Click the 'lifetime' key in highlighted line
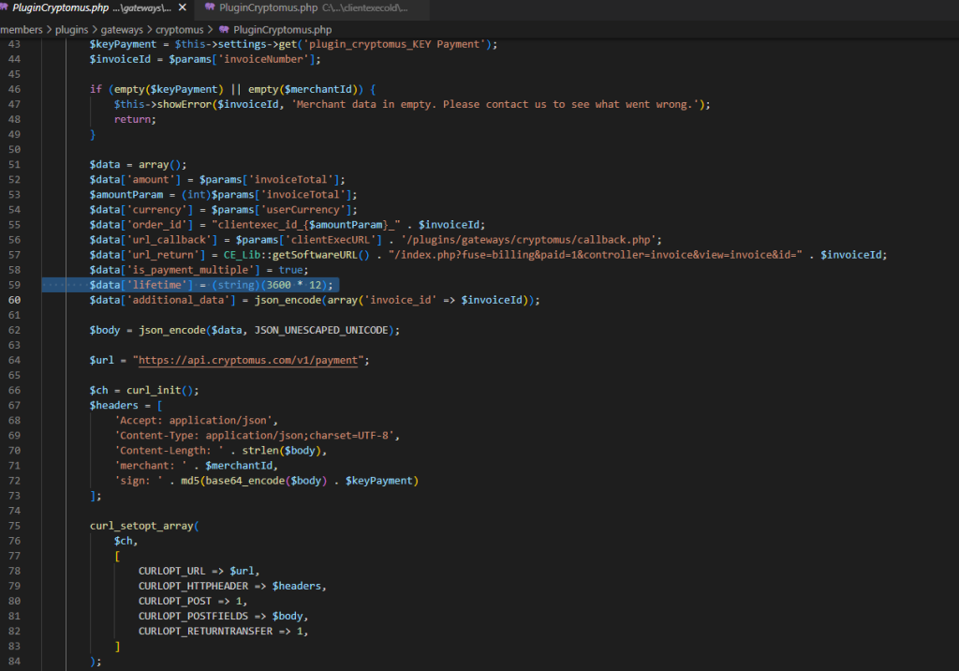This screenshot has width=959, height=671. [x=155, y=285]
